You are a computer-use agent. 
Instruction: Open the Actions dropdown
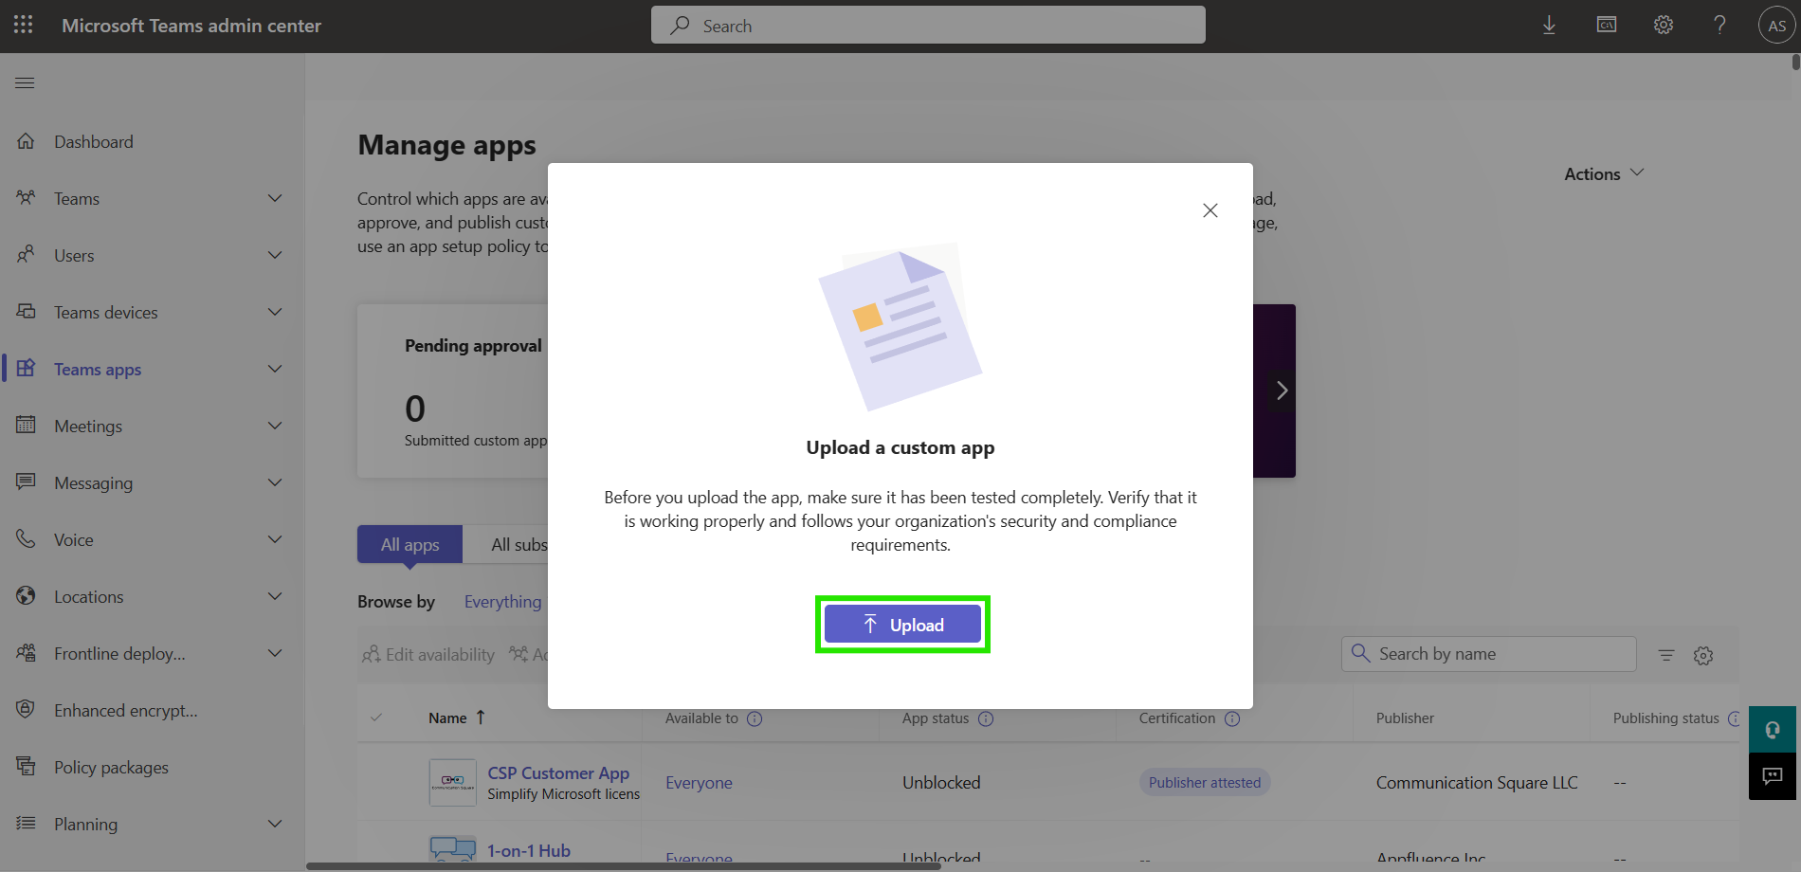coord(1601,173)
